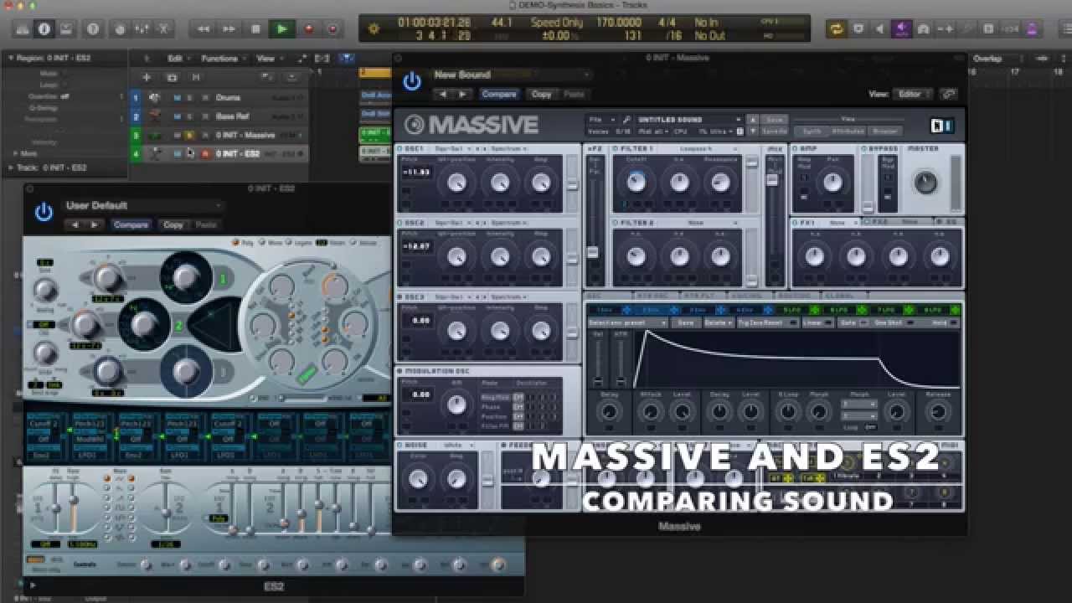The image size is (1072, 603).
Task: Open the View menu in Tracks area
Action: coord(268,59)
